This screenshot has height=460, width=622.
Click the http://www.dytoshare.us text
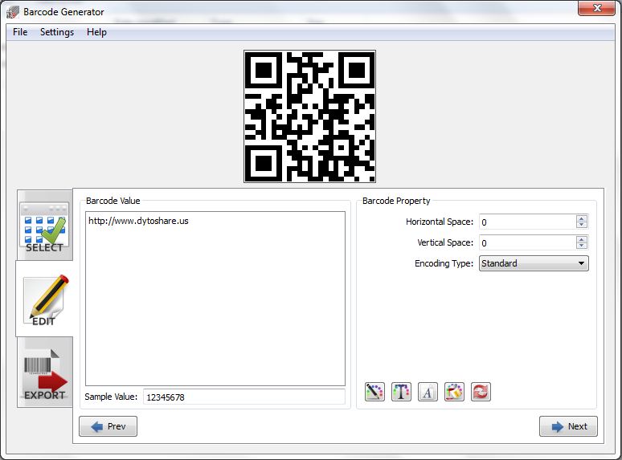138,221
